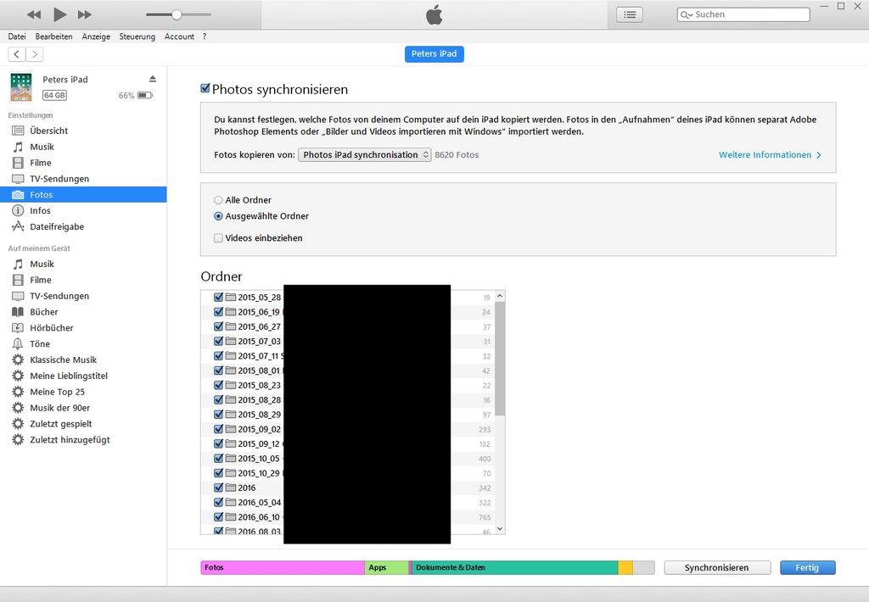Image resolution: width=869 pixels, height=602 pixels.
Task: Skip forward with the fast-forward icon
Action: [x=85, y=15]
